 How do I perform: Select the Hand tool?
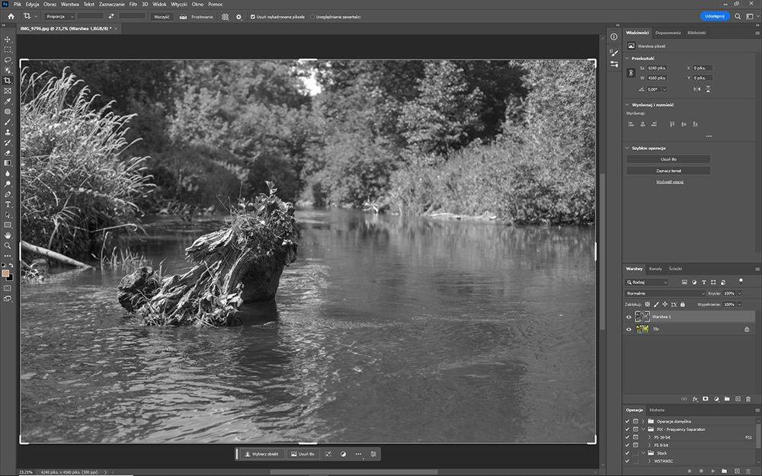[8, 235]
